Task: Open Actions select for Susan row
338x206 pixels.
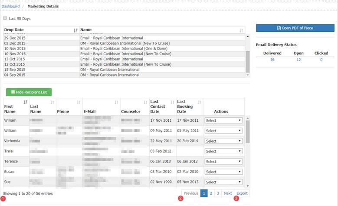Action: (x=223, y=172)
